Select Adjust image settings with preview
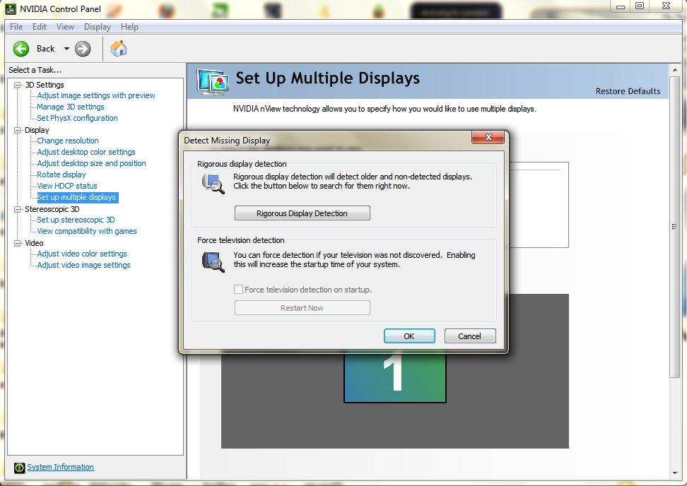687x486 pixels. click(x=96, y=95)
